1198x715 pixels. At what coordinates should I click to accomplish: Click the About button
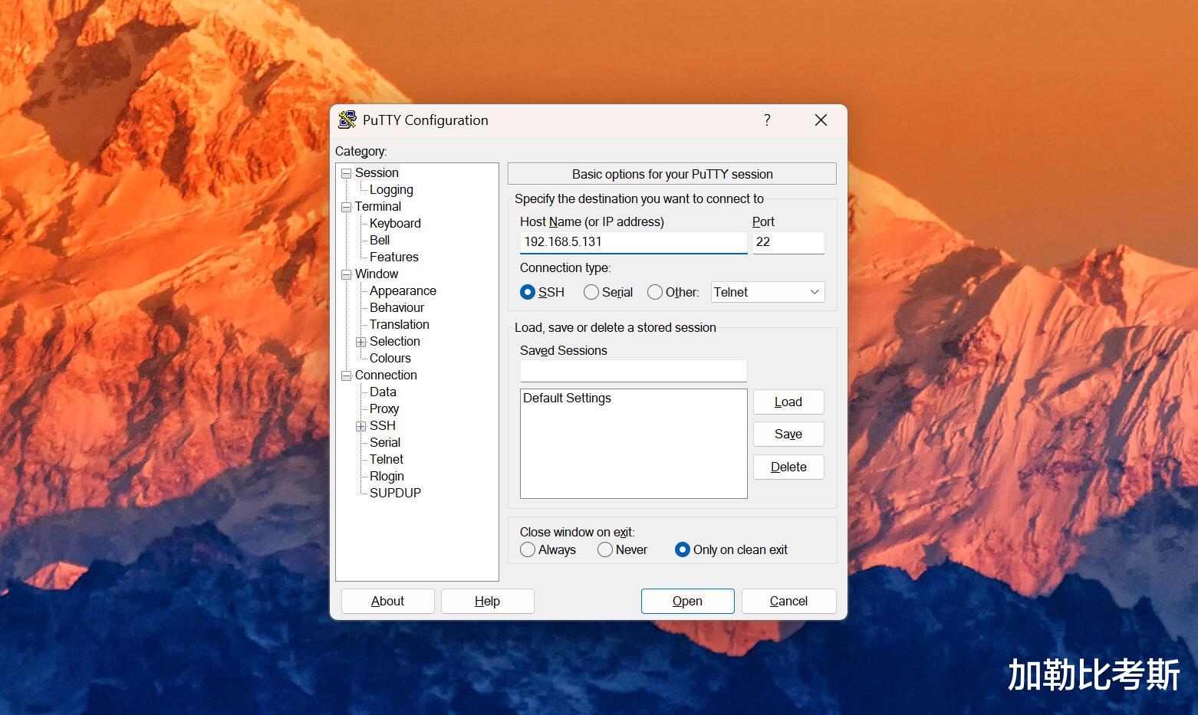coord(387,602)
